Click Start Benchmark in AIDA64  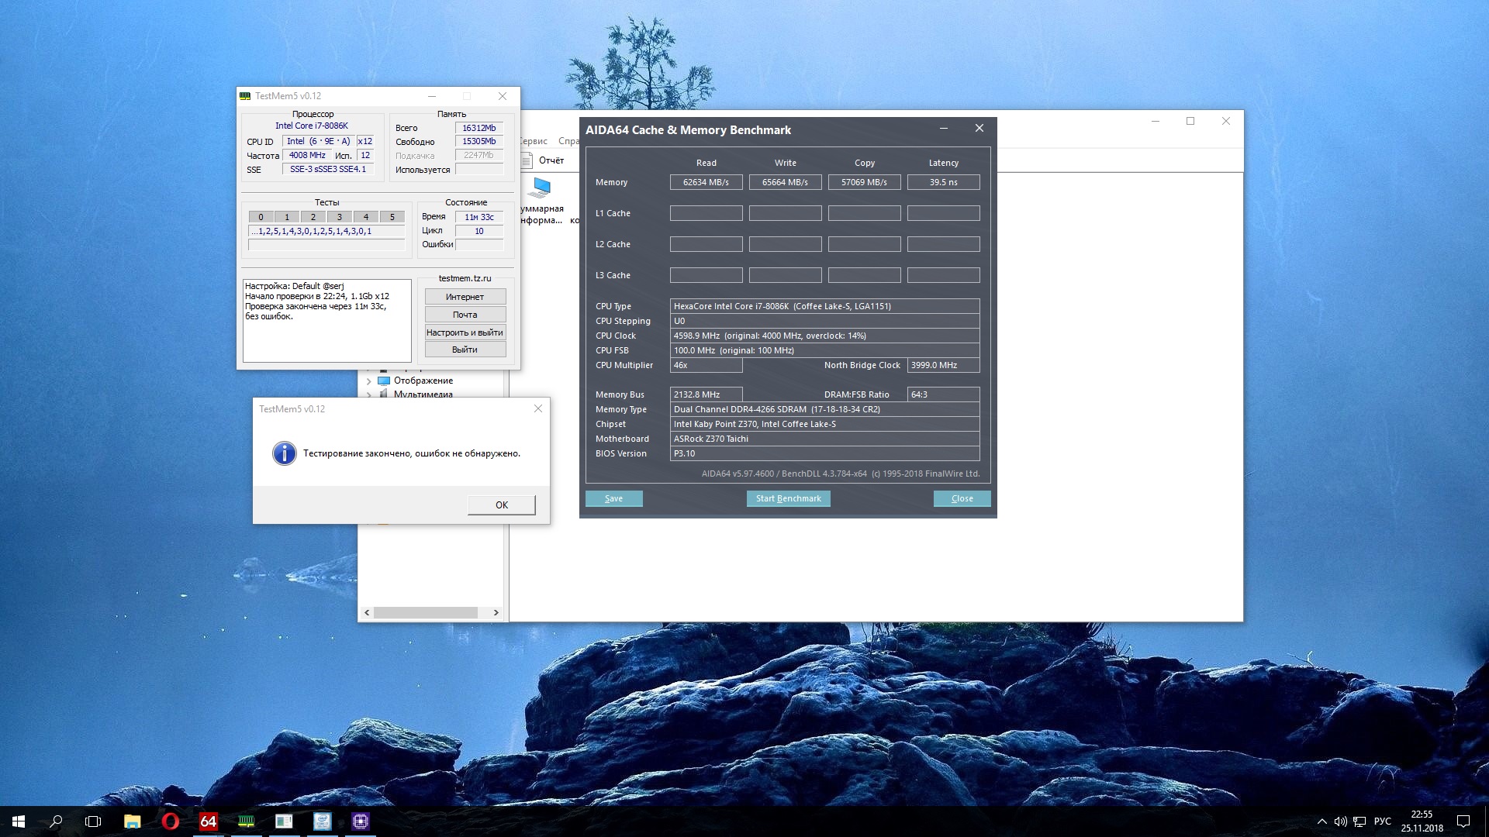pos(788,498)
